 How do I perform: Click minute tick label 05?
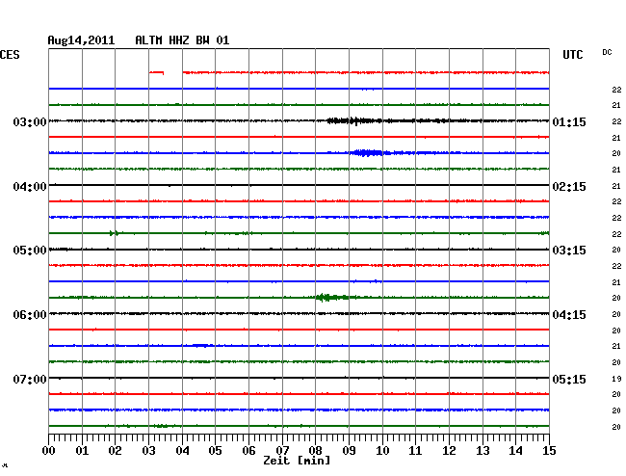(215, 451)
